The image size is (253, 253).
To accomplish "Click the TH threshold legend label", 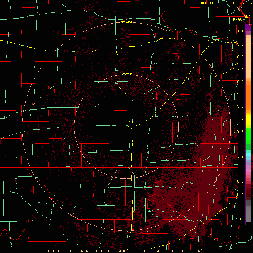I will coord(241,219).
